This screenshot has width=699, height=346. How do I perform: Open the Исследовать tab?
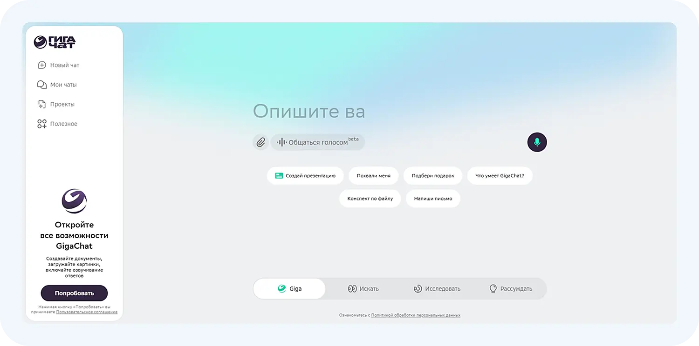437,288
